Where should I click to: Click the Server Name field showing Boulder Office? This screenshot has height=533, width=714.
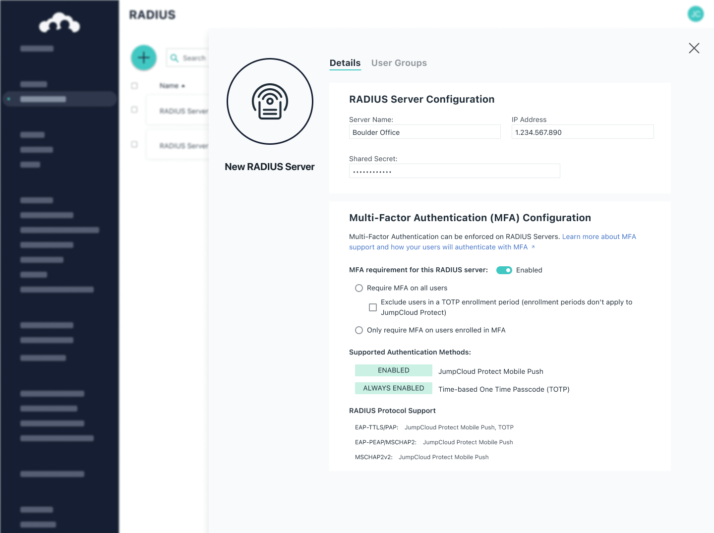[x=424, y=132]
